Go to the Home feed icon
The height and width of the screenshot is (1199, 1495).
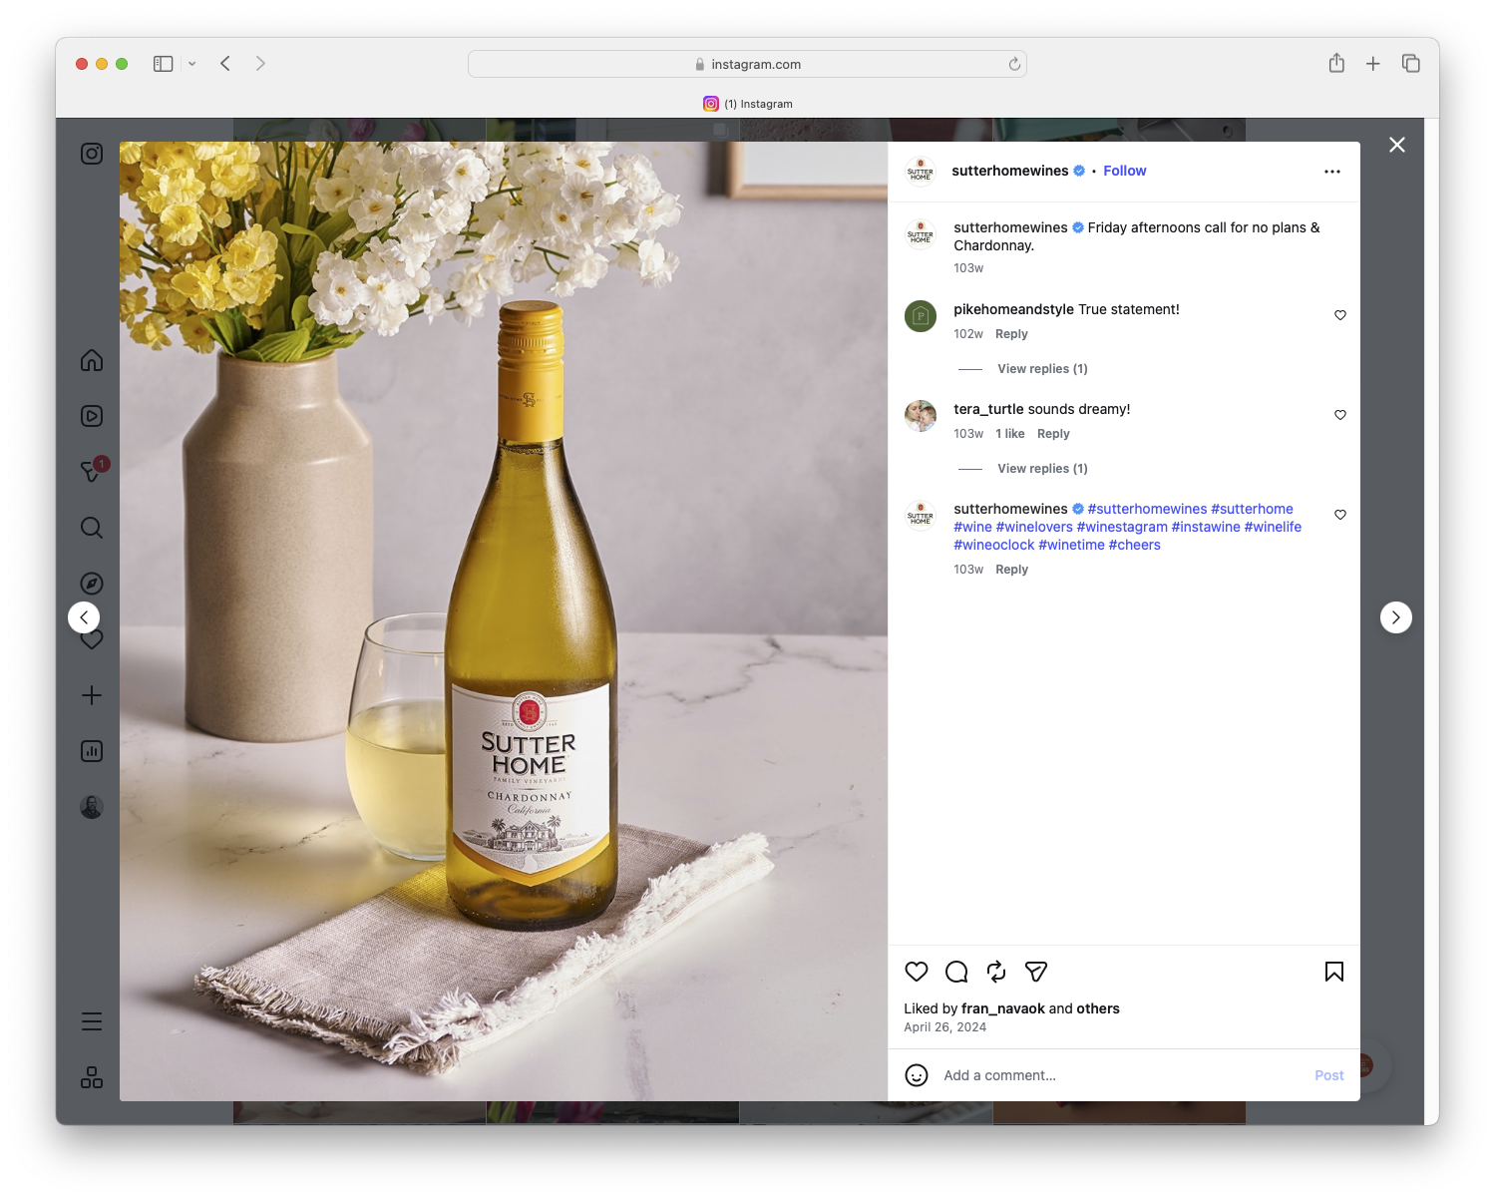tap(92, 360)
